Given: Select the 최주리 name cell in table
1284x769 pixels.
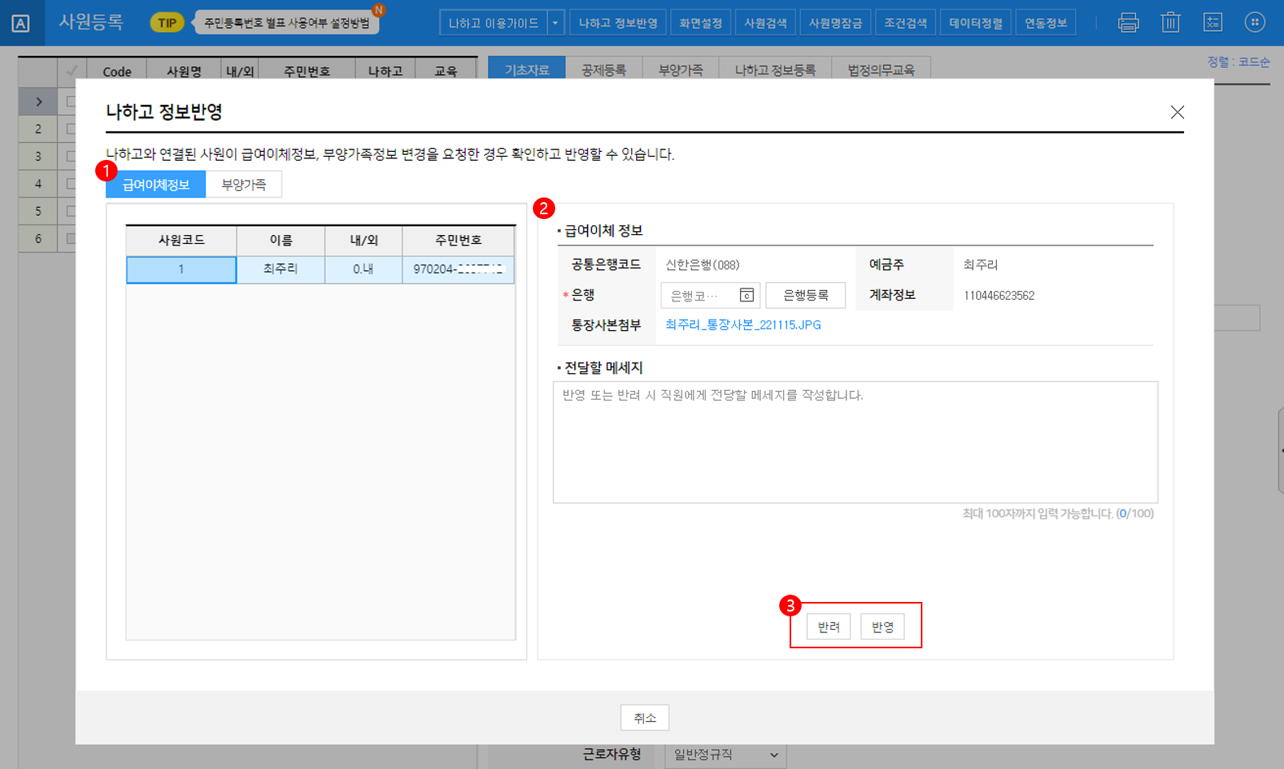Looking at the screenshot, I should (281, 269).
